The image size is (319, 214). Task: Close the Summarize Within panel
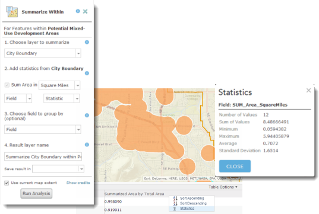click(x=85, y=11)
